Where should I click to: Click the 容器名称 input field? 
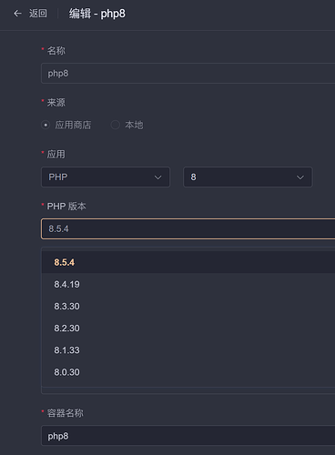tap(188, 436)
